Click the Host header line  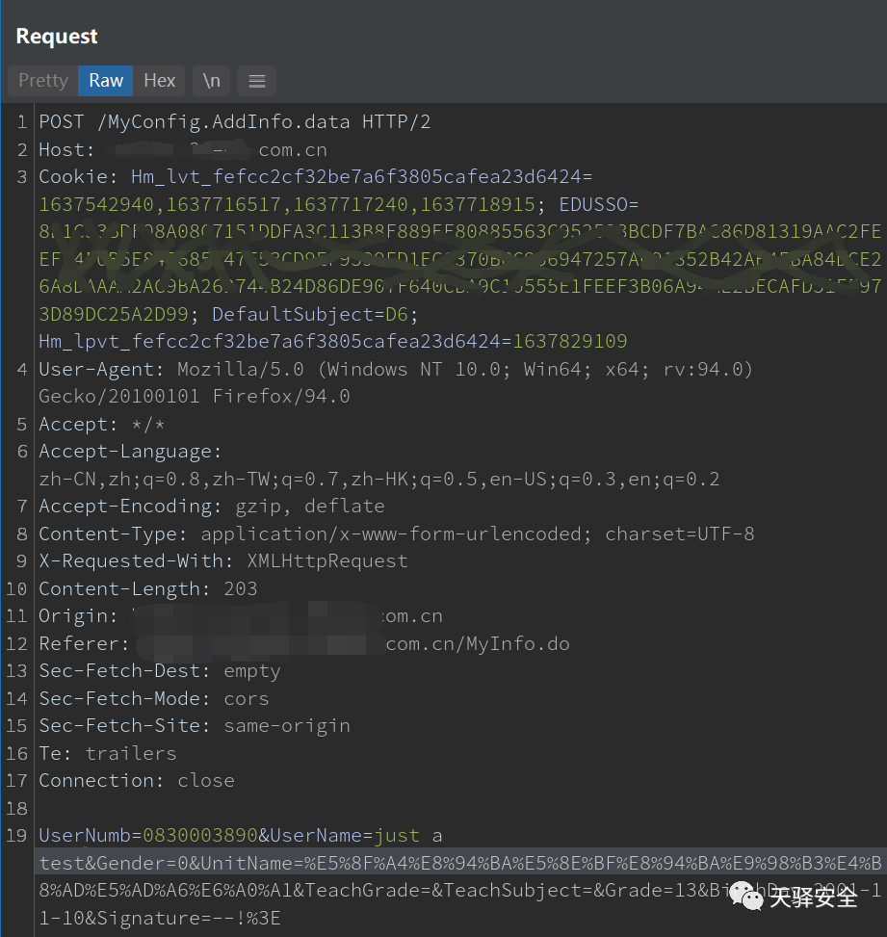click(x=183, y=150)
